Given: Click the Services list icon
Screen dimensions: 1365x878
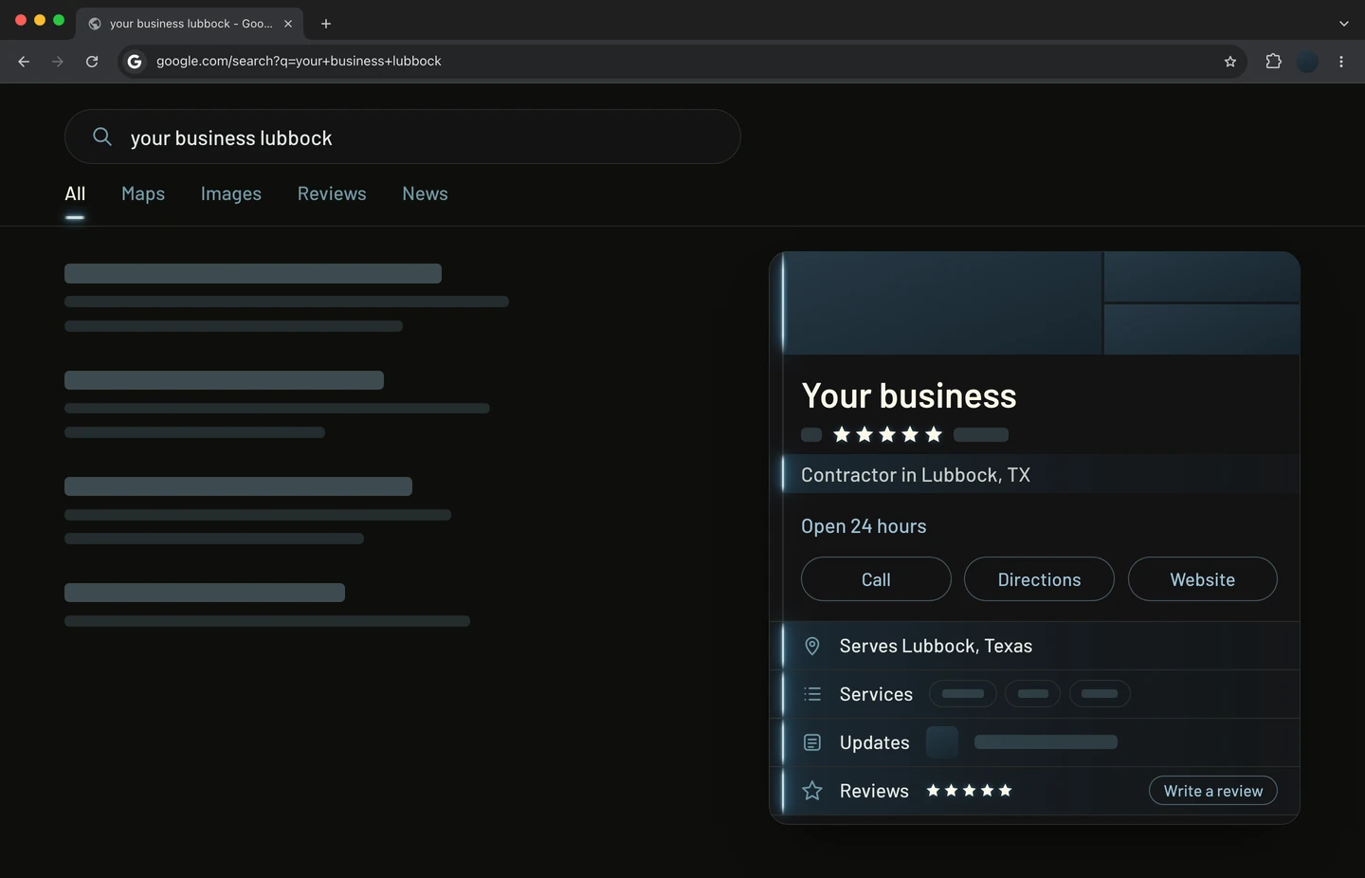Looking at the screenshot, I should 812,694.
